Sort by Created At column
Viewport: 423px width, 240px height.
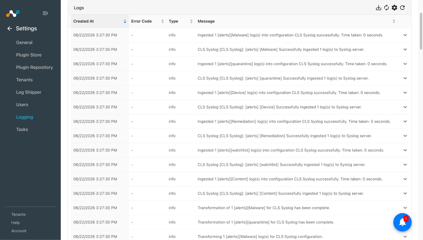click(x=125, y=21)
